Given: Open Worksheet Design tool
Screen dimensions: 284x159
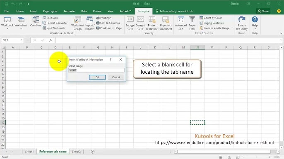Looking at the screenshot, I should 77,23.
